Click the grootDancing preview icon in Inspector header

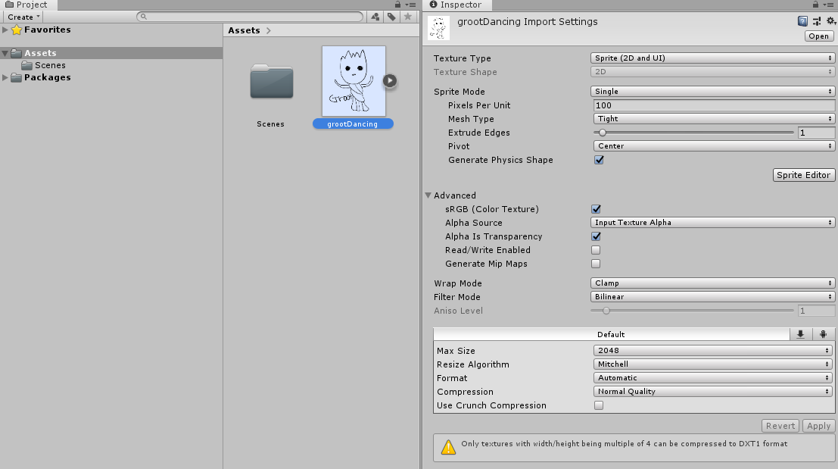[439, 28]
